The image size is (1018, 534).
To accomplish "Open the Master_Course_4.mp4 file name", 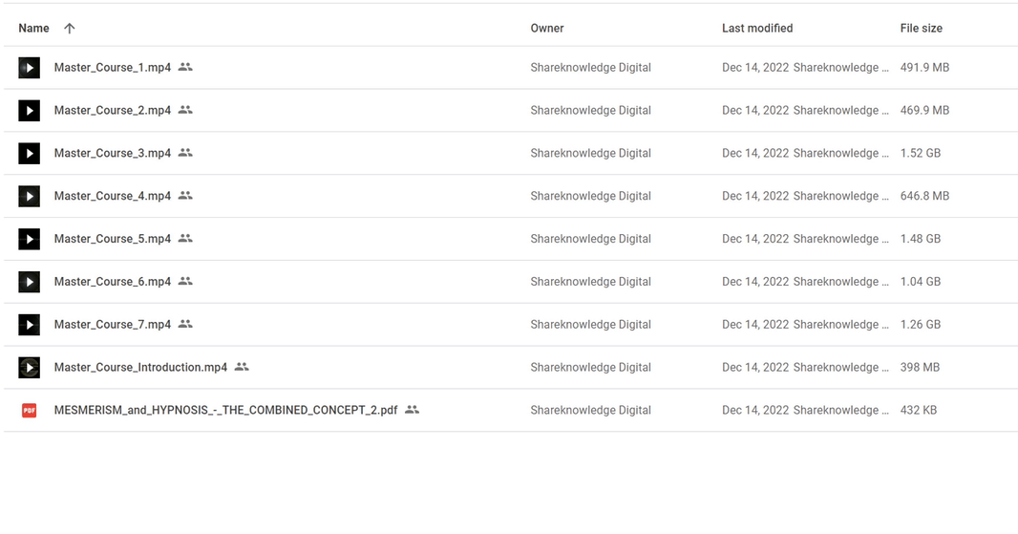I will click(x=113, y=196).
